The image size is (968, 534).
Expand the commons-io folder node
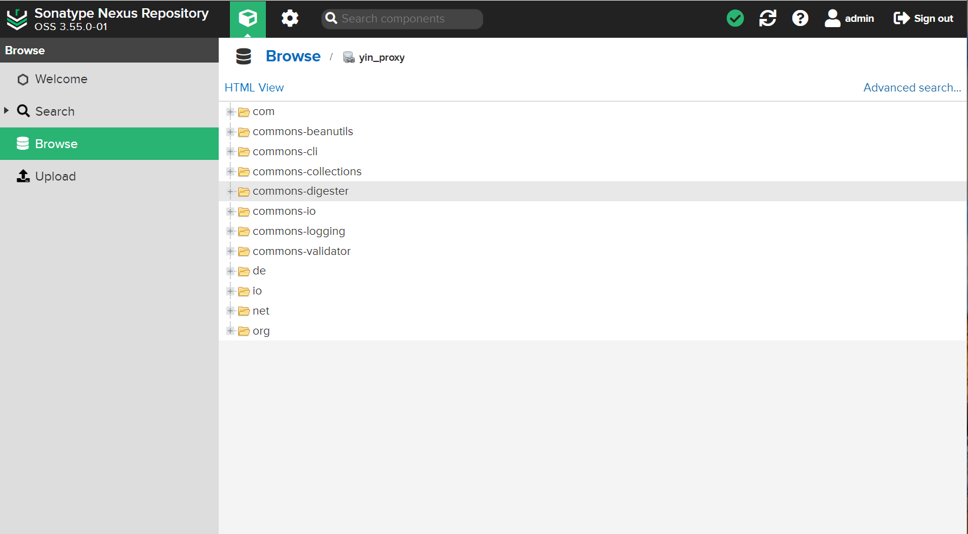231,211
